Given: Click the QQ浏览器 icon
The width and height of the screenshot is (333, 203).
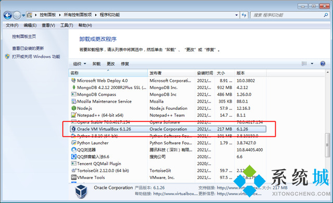Looking at the screenshot, I should [73, 150].
